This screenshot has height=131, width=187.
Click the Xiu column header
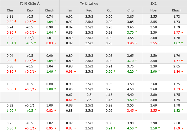tap(109, 10)
